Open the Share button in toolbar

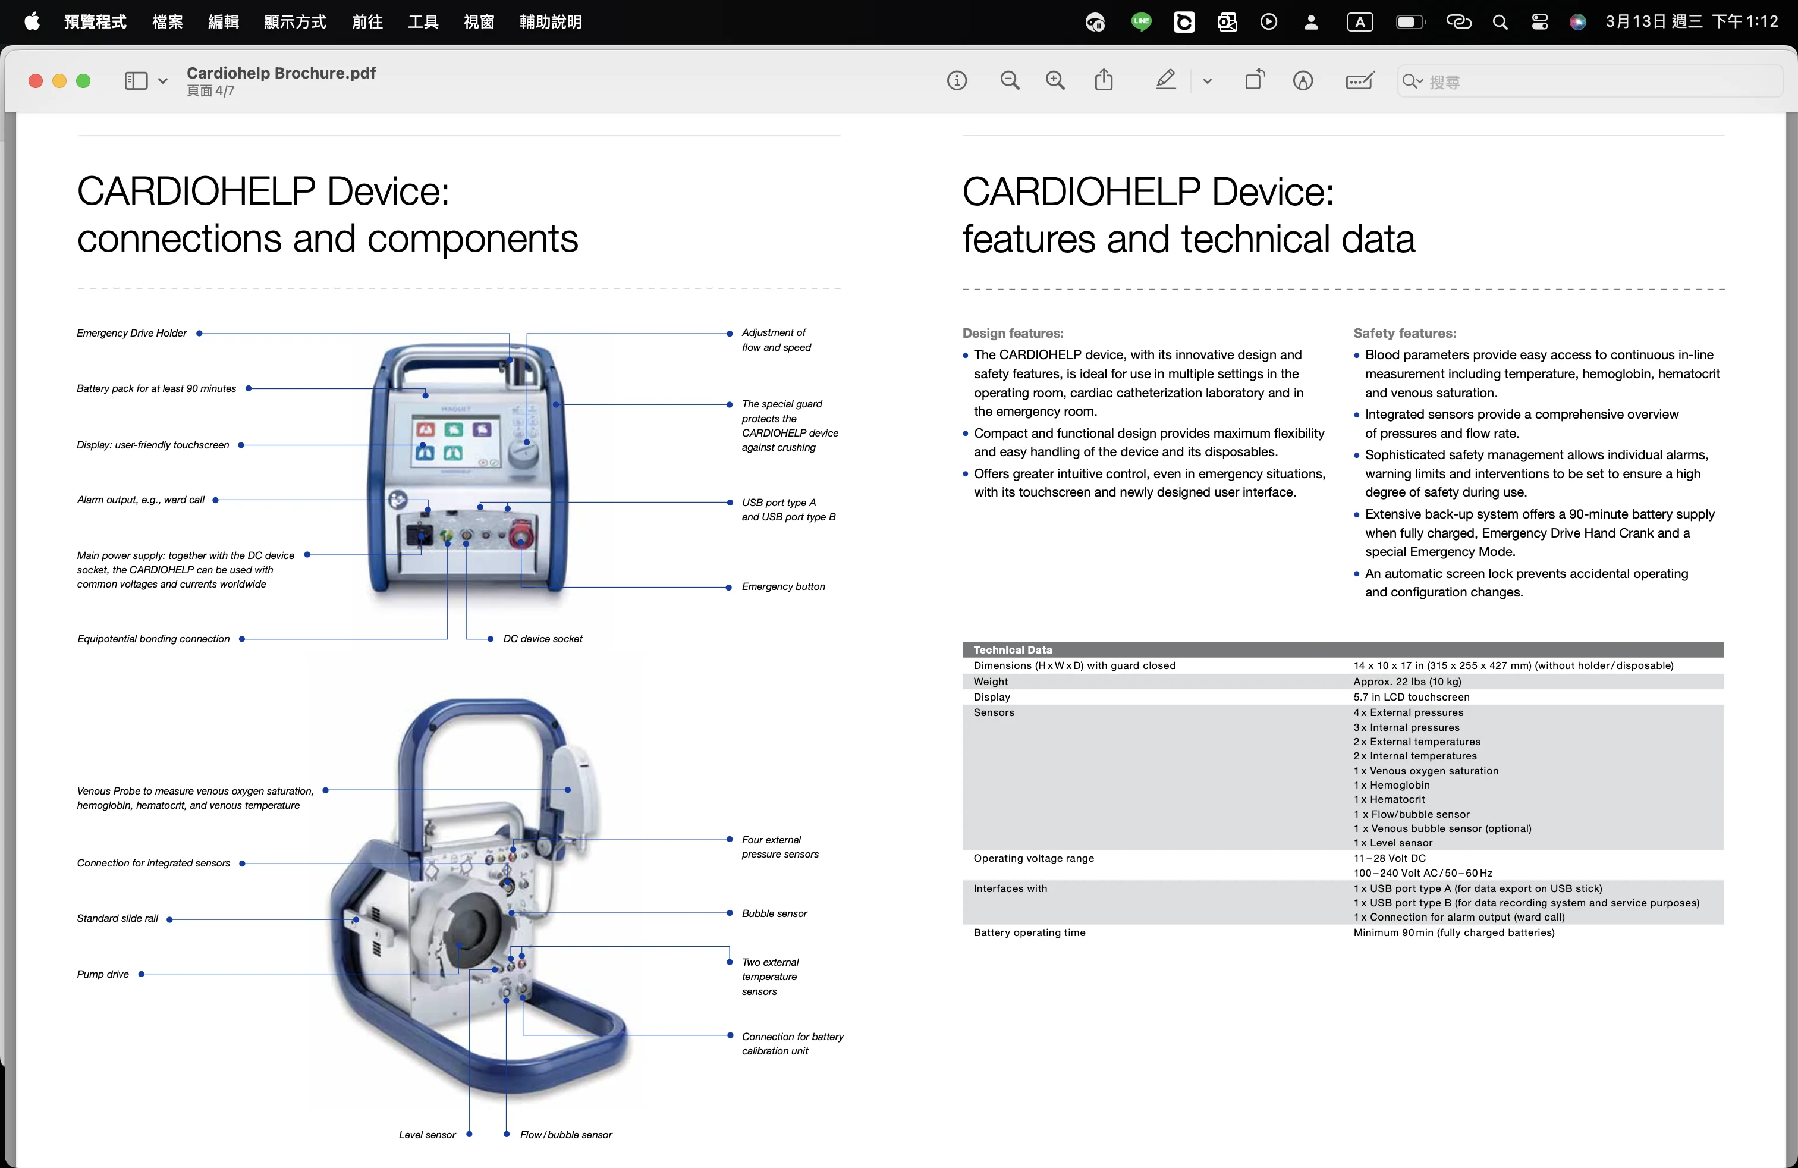click(1104, 80)
